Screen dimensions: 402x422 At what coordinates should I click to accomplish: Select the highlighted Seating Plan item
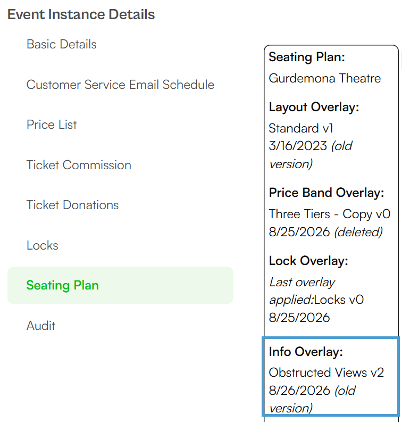[x=120, y=285]
